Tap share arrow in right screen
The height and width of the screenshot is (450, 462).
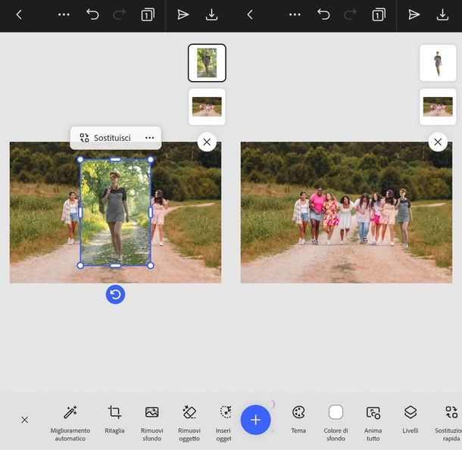point(414,14)
